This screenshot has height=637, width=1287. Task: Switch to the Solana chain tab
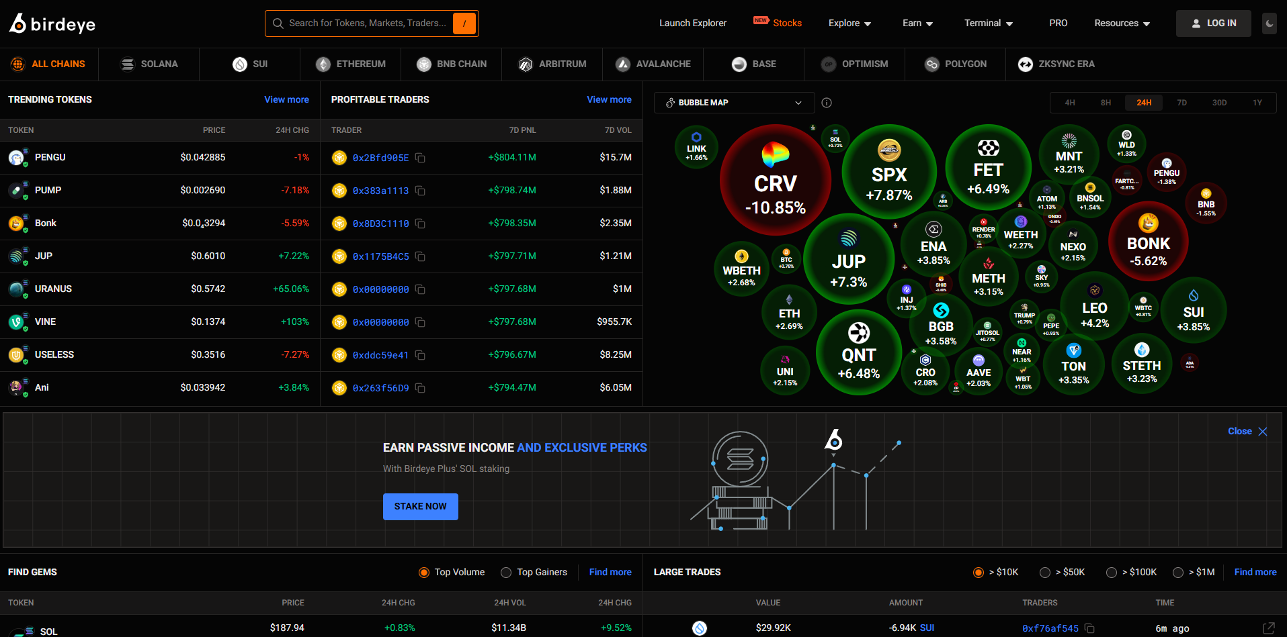(149, 64)
